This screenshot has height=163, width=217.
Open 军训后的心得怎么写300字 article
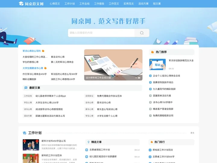pyautogui.click(x=64, y=74)
